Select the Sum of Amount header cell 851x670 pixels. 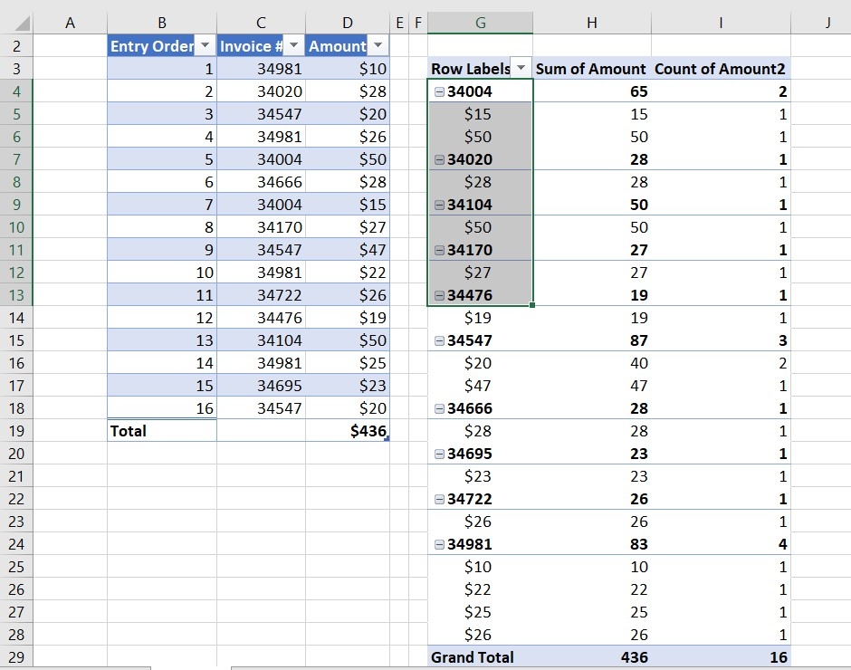click(x=592, y=68)
